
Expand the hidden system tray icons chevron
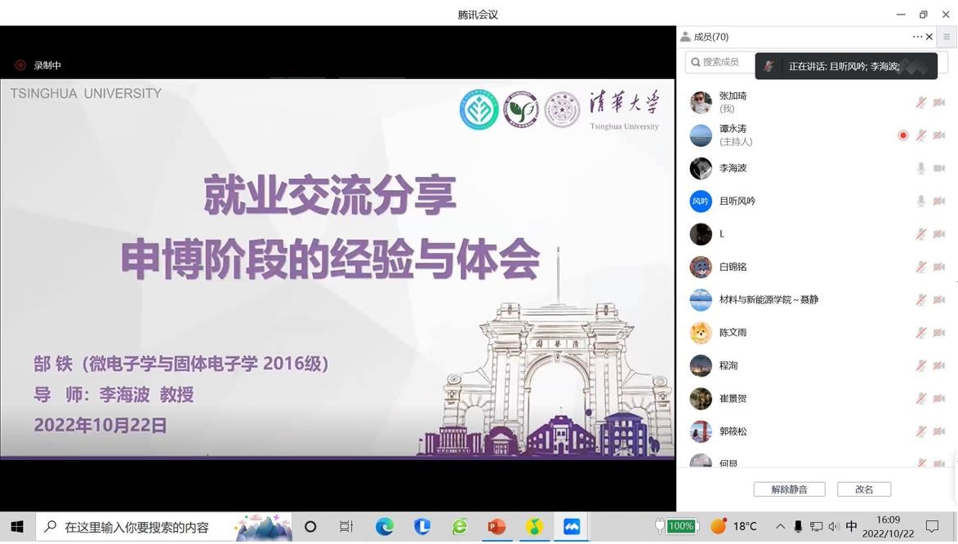point(780,527)
